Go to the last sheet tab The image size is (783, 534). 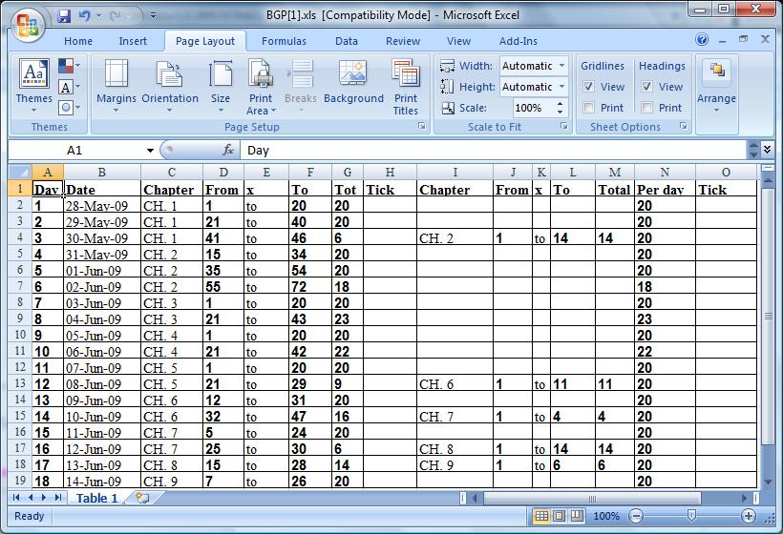pos(58,498)
